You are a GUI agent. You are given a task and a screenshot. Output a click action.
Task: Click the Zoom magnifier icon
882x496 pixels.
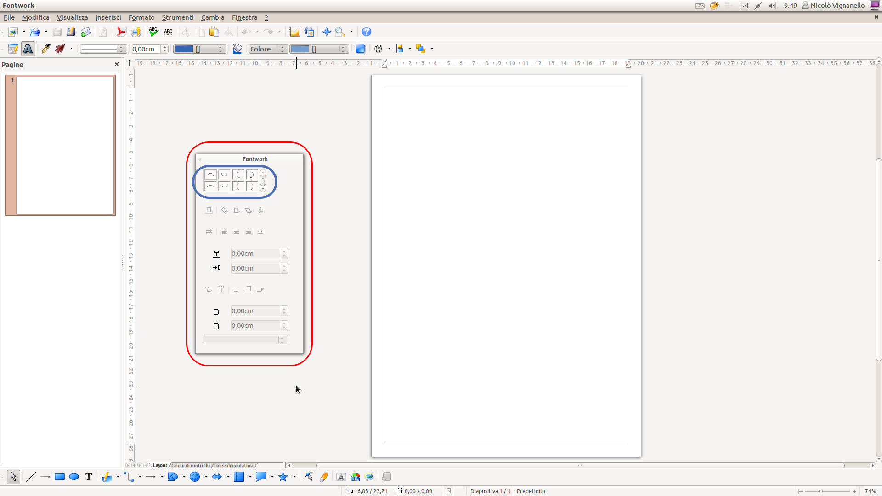(x=340, y=32)
